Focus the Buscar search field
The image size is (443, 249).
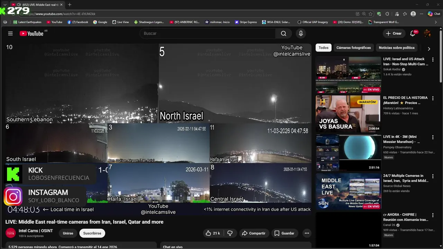pyautogui.click(x=208, y=34)
